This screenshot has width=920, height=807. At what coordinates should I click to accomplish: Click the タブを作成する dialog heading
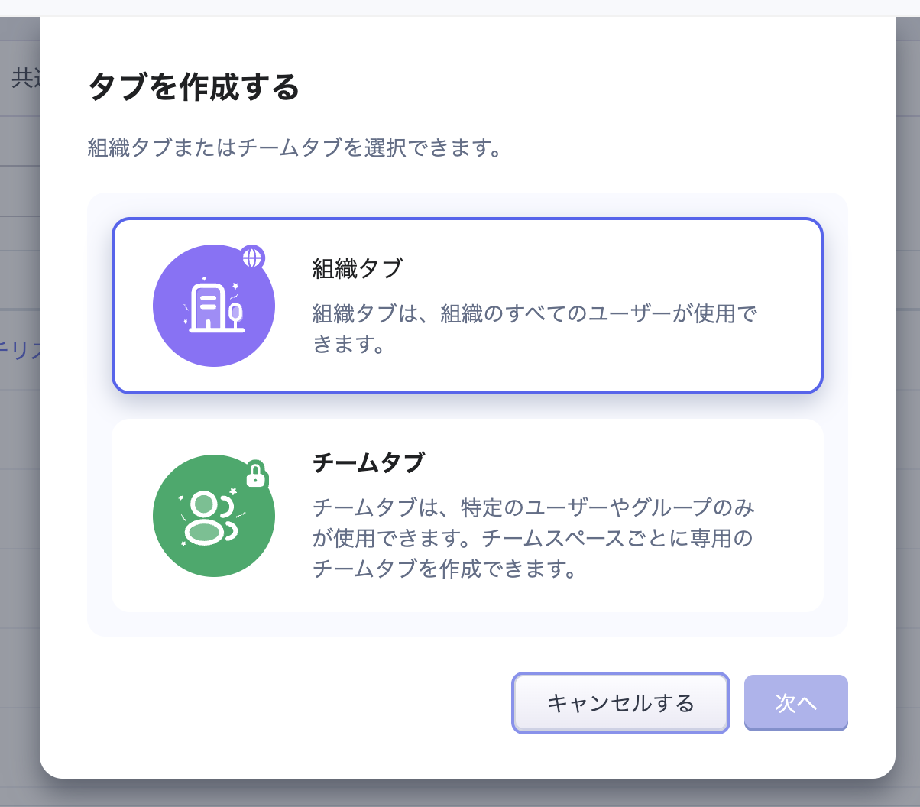[193, 87]
